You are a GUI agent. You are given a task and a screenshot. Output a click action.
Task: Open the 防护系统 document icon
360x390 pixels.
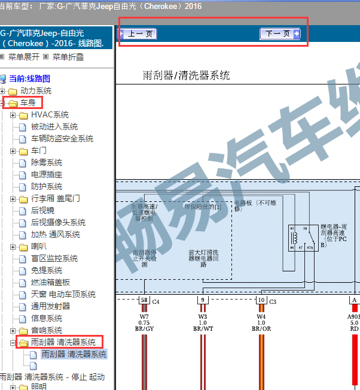point(23,187)
